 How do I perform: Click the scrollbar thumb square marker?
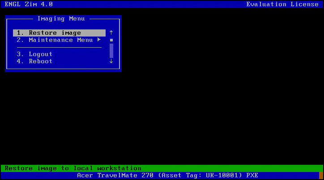click(111, 40)
